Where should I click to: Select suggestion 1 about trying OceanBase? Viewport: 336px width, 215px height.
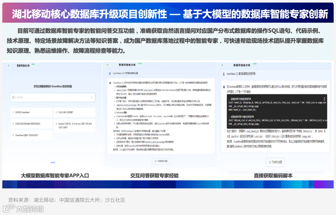(x=31, y=112)
